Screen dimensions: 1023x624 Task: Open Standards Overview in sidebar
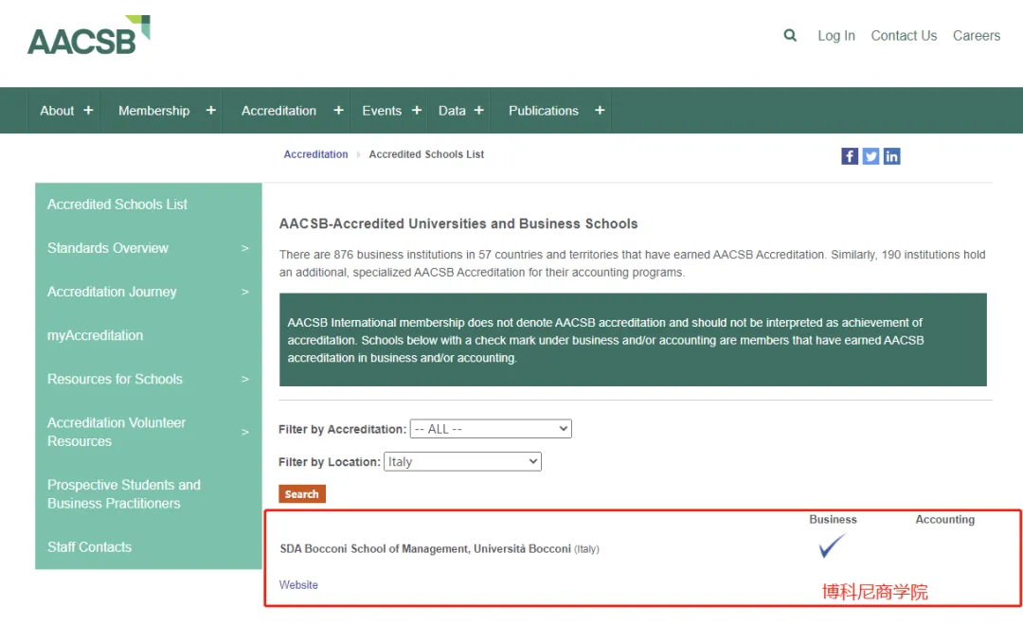(x=108, y=248)
